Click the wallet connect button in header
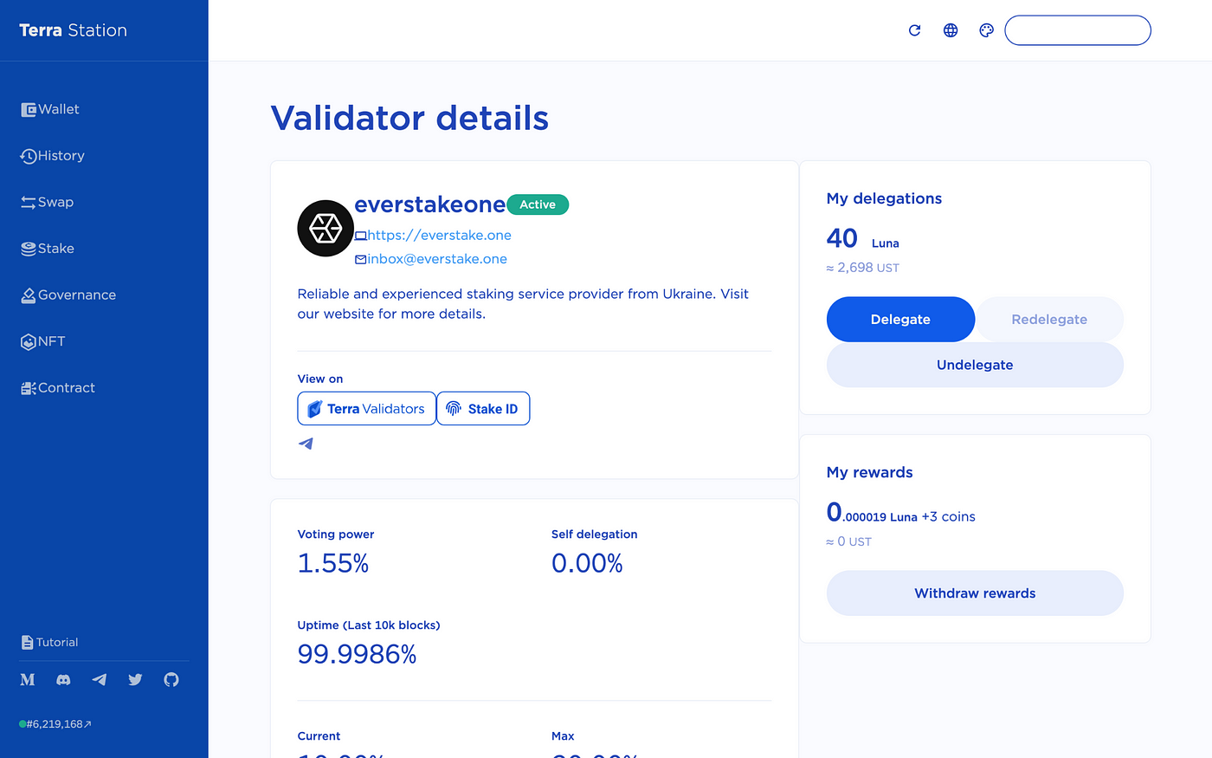The image size is (1212, 758). pyautogui.click(x=1078, y=30)
